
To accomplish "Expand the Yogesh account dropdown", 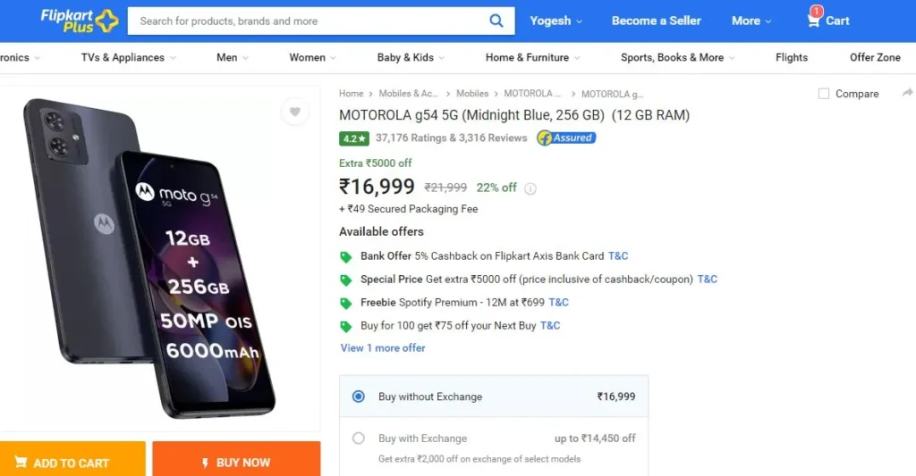I will (556, 21).
